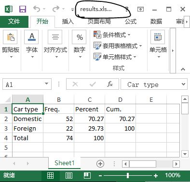Open the 对齐方式 alignment group

tap(55, 44)
